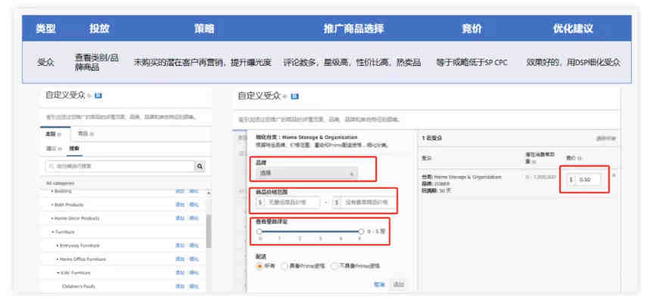Click the 优化建议 header cell
The image size is (647, 300).
[573, 29]
